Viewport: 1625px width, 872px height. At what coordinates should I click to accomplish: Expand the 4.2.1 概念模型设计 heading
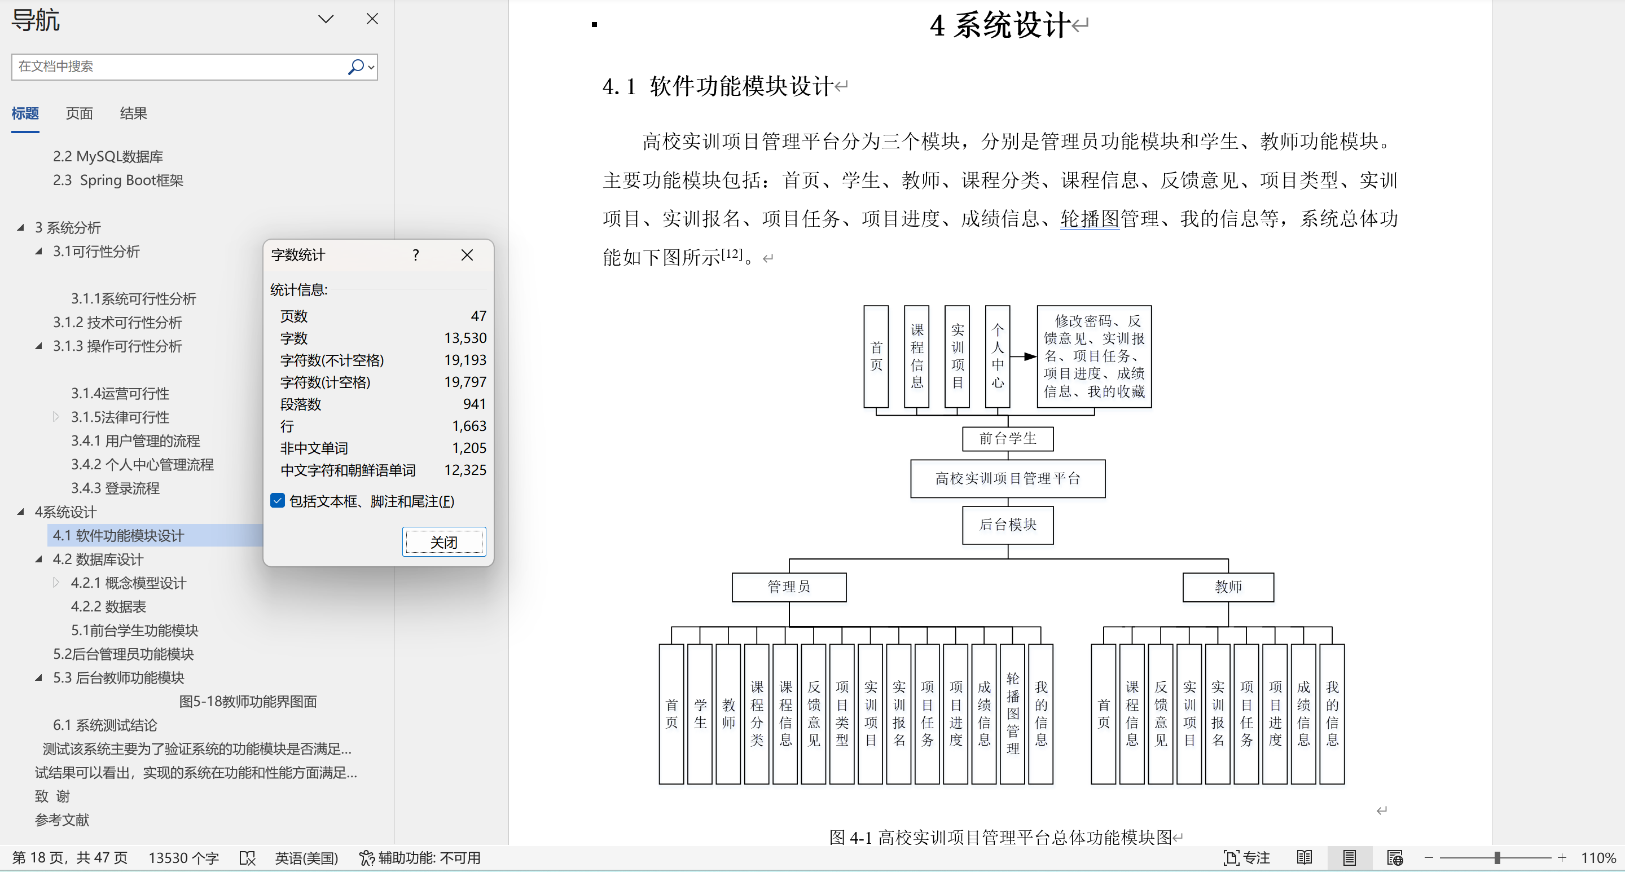pos(56,583)
